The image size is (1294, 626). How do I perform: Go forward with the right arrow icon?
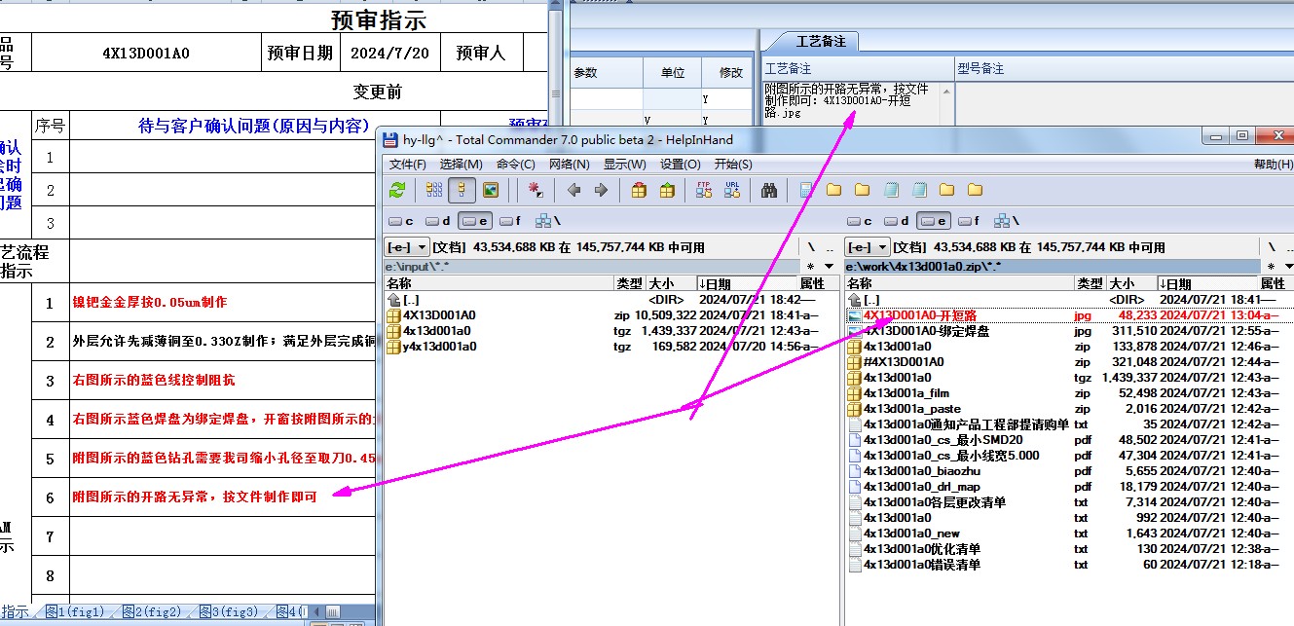click(601, 190)
